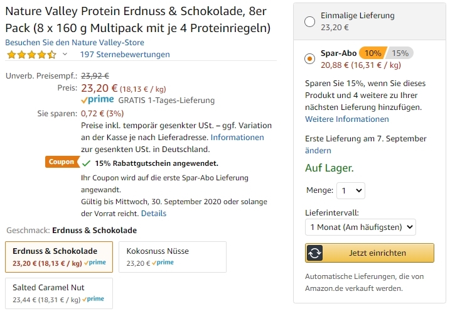Open the Lieferintervall 1 Monat dropdown
Image resolution: width=450 pixels, height=311 pixels.
(x=360, y=227)
